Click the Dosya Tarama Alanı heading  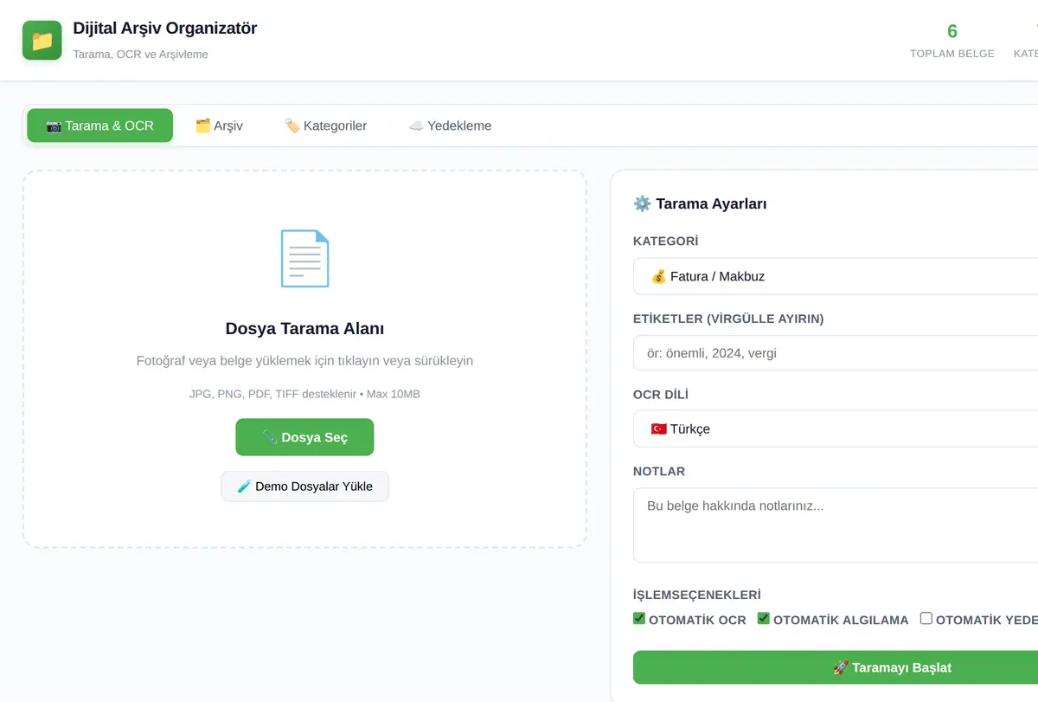(304, 329)
